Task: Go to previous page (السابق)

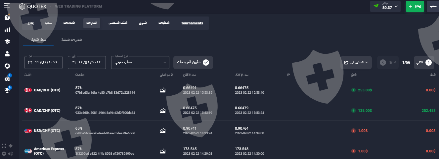Action: [x=388, y=62]
